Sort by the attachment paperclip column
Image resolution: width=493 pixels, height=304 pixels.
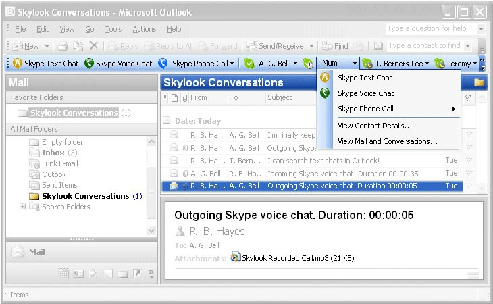[185, 98]
